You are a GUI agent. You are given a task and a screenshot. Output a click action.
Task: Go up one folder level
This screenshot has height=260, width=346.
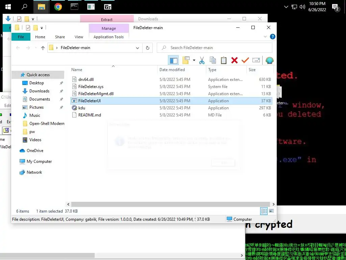click(43, 48)
